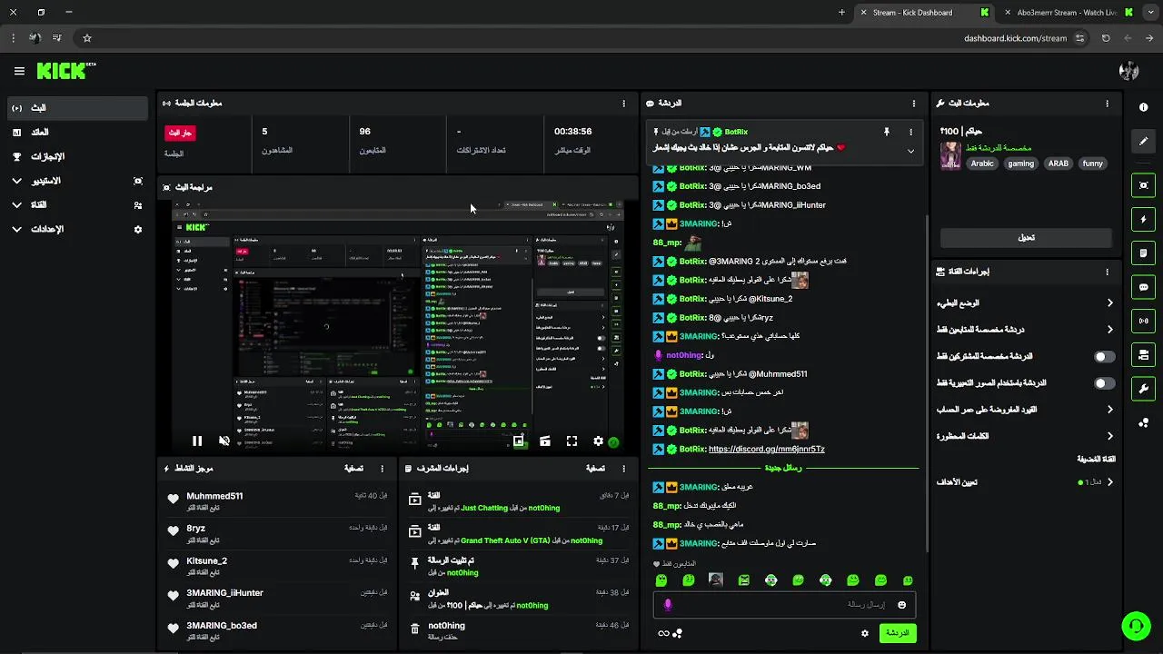Switch the stream preview to theater mode
The width and height of the screenshot is (1163, 654).
[x=545, y=441]
